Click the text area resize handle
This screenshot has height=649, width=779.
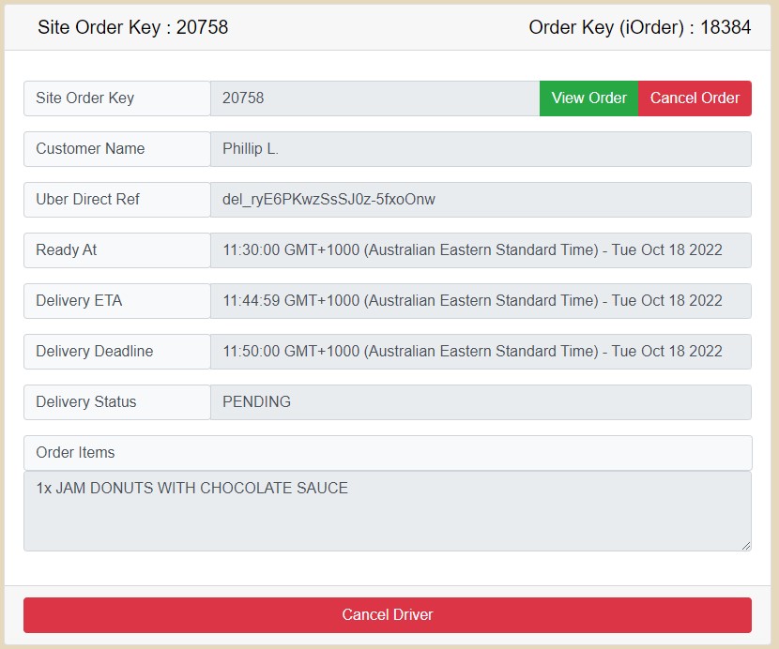tap(745, 545)
